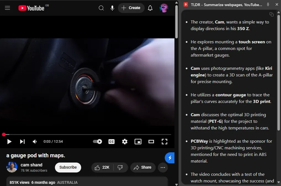Toggle autoplay off in the player

click(97, 141)
